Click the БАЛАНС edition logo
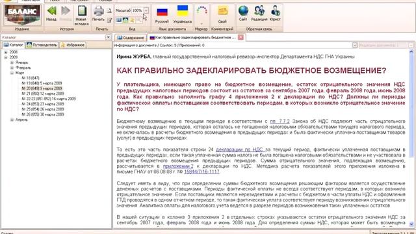 click(22, 15)
